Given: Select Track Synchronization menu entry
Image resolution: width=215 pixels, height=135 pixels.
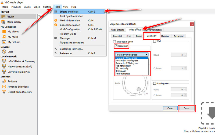Looking at the screenshot, I should 80,16.
